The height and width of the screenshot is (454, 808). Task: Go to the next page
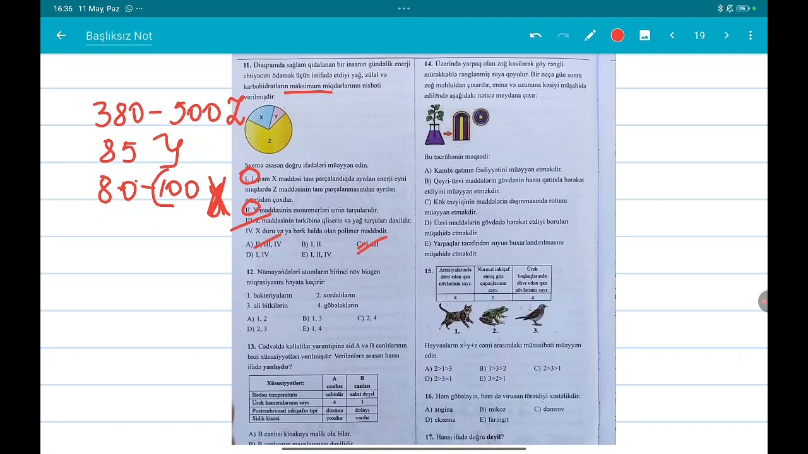(x=727, y=36)
